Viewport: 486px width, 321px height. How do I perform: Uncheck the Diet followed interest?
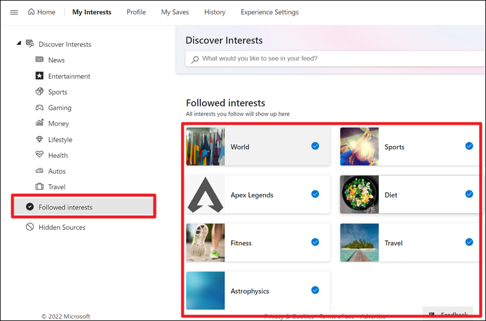[x=469, y=194]
